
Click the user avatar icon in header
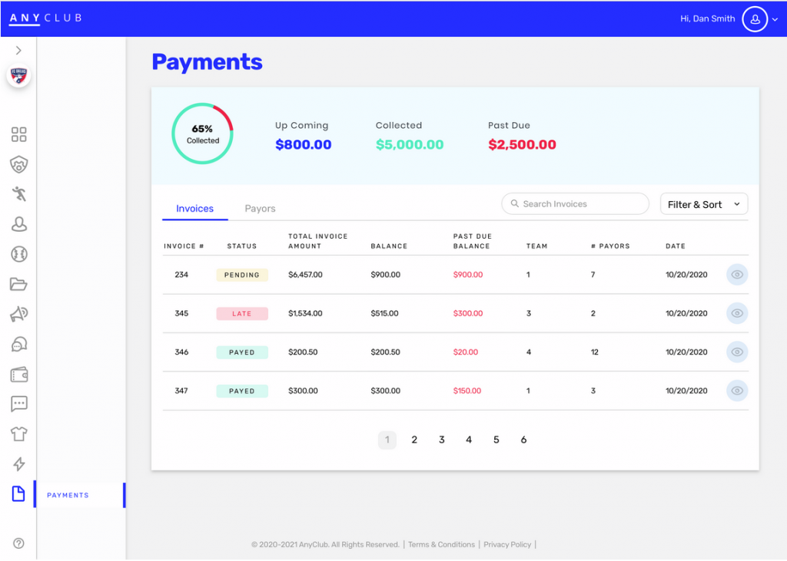coord(755,19)
